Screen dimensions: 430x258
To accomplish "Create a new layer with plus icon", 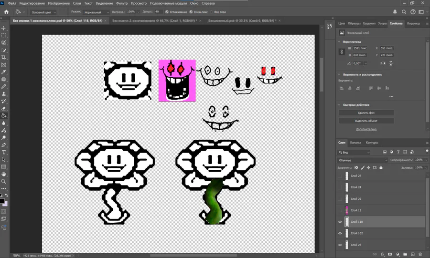I will (413, 255).
